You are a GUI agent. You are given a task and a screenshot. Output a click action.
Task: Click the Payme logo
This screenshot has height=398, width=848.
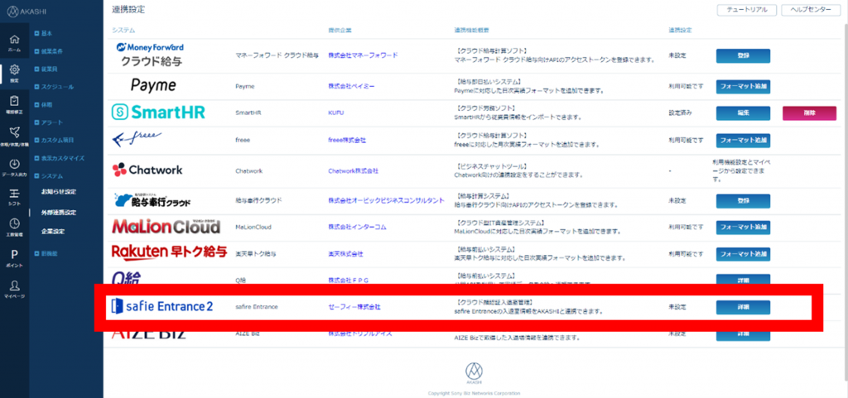point(153,86)
